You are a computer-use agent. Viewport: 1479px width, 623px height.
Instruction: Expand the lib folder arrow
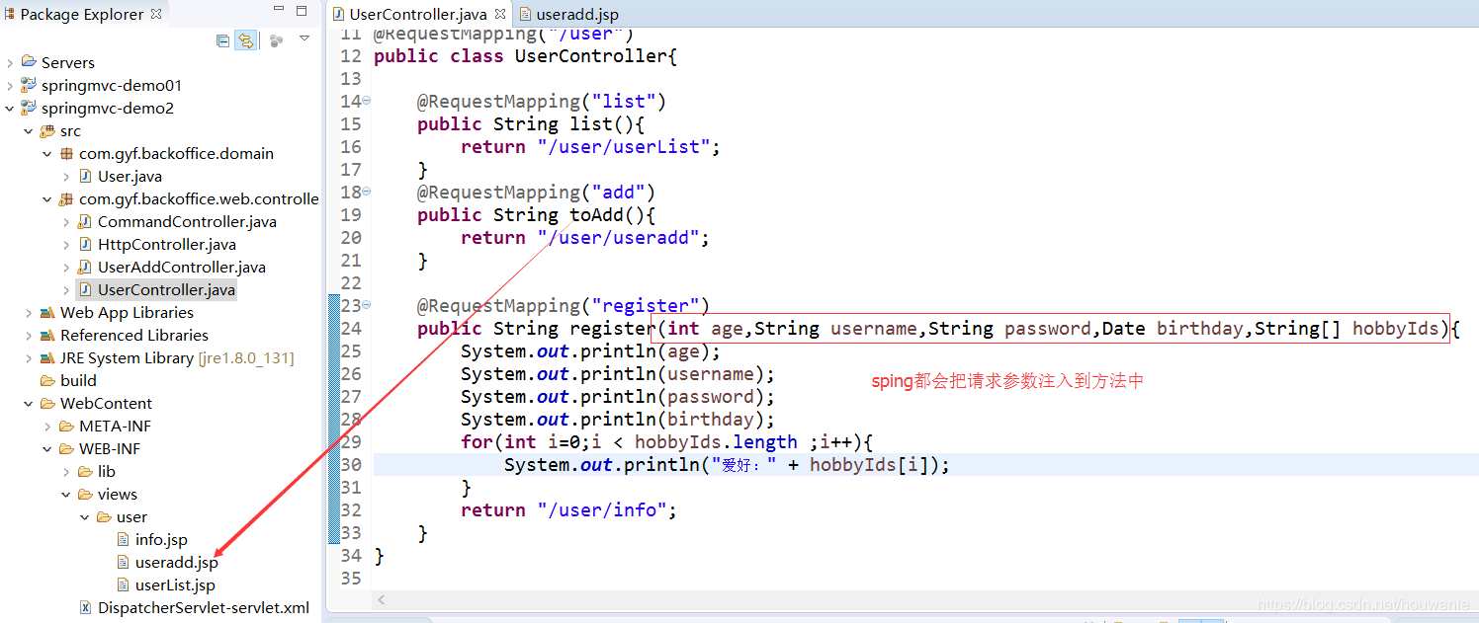point(65,471)
